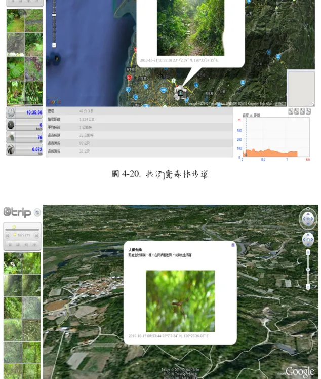Close the spider photo info popup

(233, 245)
